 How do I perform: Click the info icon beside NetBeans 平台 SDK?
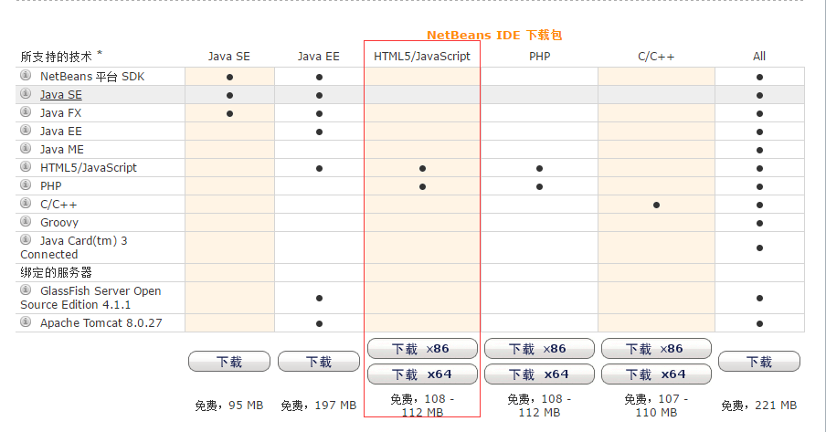point(26,75)
